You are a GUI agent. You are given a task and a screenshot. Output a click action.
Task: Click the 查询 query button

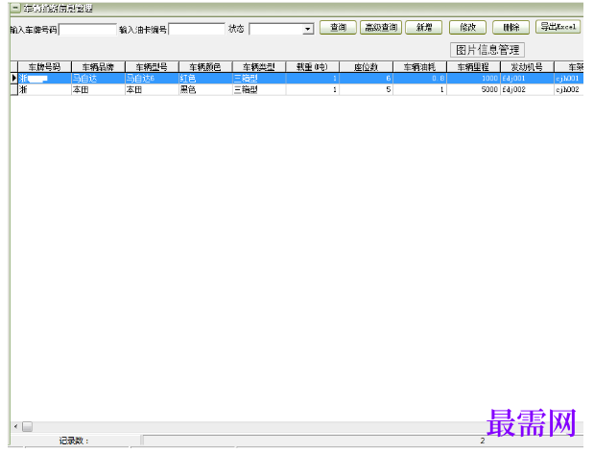tap(338, 27)
